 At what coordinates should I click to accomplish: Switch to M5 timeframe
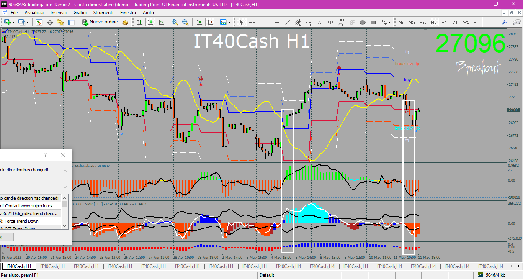tap(401, 22)
